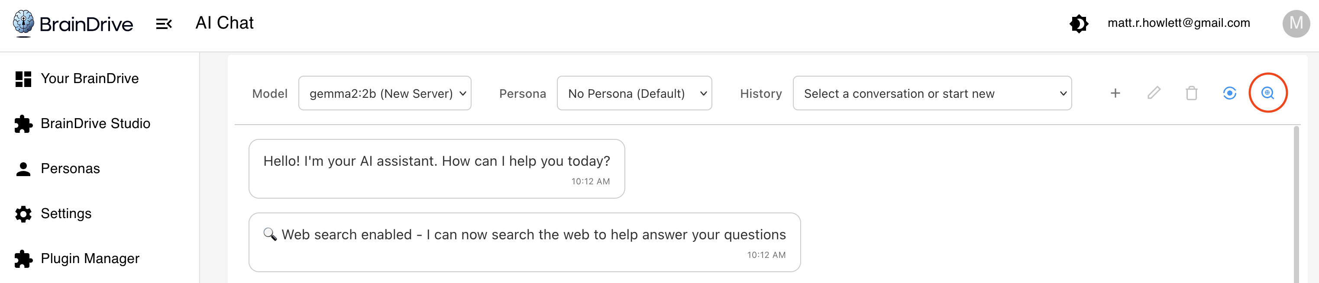Viewport: 1319px width, 283px height.
Task: Toggle dark/light theme in header
Action: 1079,23
